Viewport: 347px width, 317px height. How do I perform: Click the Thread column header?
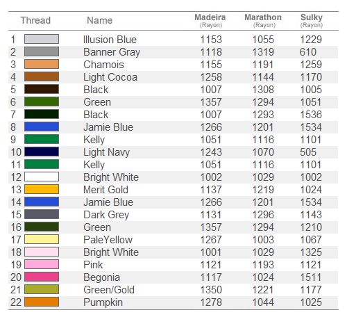point(35,20)
